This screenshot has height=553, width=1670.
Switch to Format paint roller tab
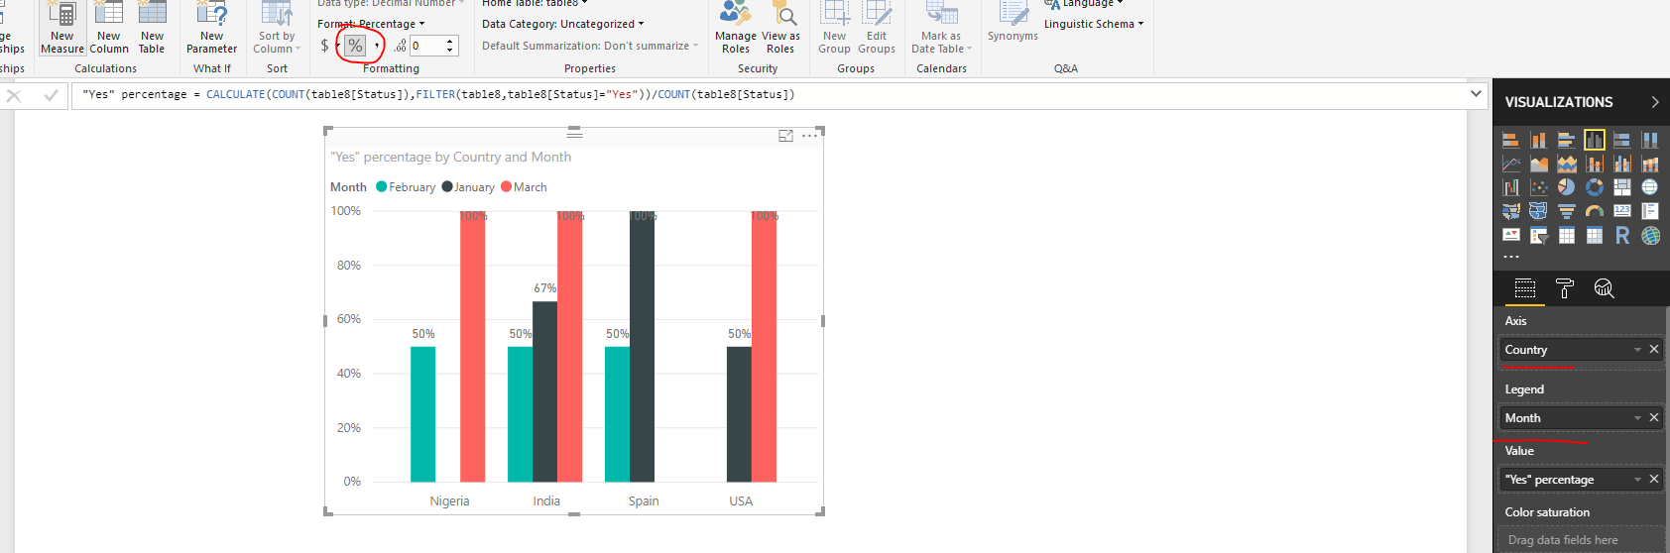tap(1565, 288)
